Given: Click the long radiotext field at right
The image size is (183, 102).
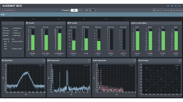Looking at the screenshot, I should pyautogui.click(x=153, y=19).
